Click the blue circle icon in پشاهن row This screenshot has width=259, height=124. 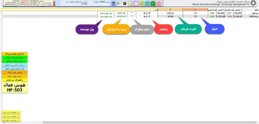144,13
